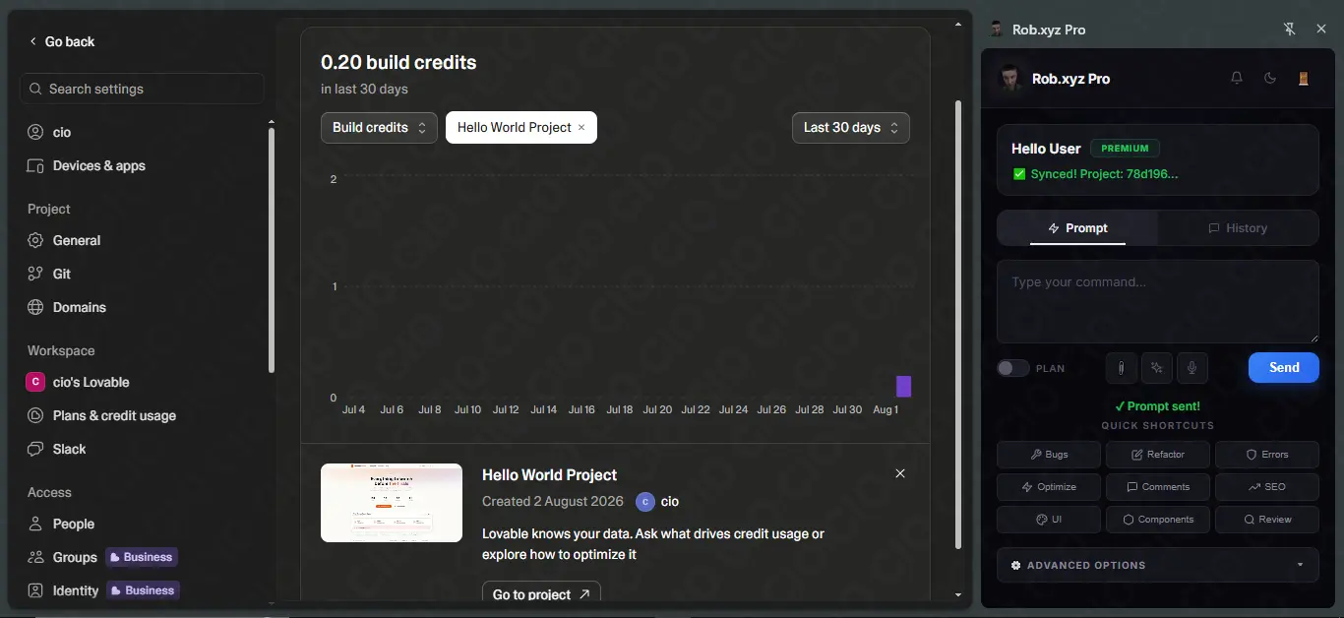This screenshot has width=1344, height=618.
Task: Click the UI palette shortcut
Action: [1049, 520]
